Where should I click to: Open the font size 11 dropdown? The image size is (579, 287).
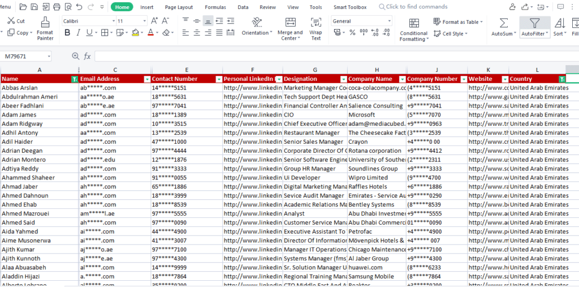[x=144, y=21]
